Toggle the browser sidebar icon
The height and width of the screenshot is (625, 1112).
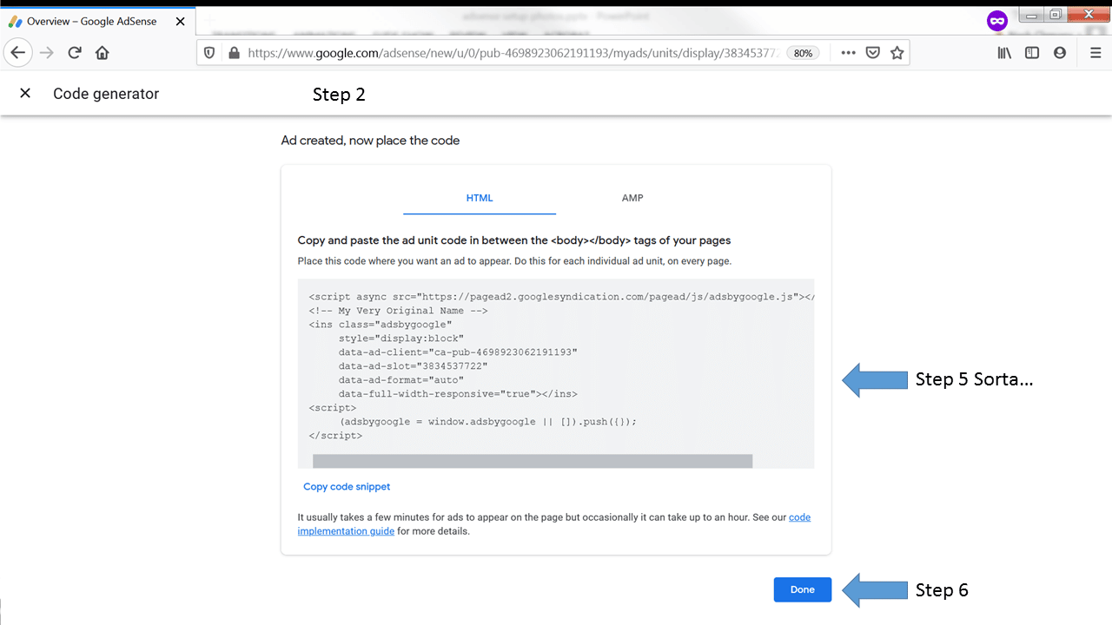tap(1032, 53)
